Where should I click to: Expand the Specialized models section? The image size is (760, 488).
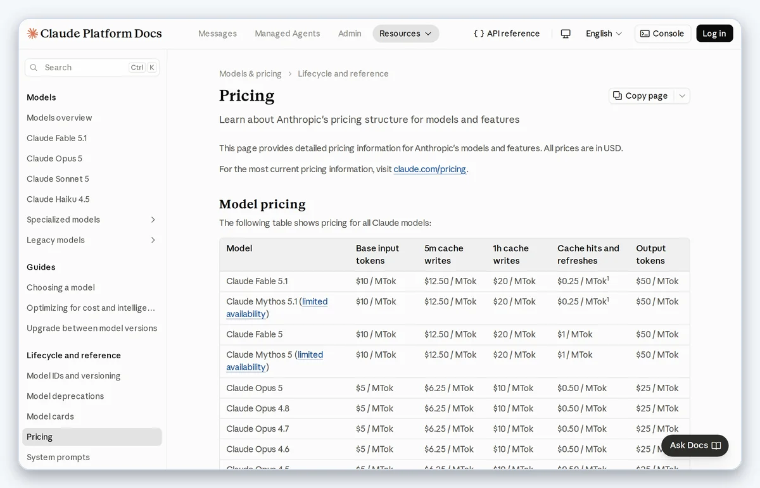153,220
